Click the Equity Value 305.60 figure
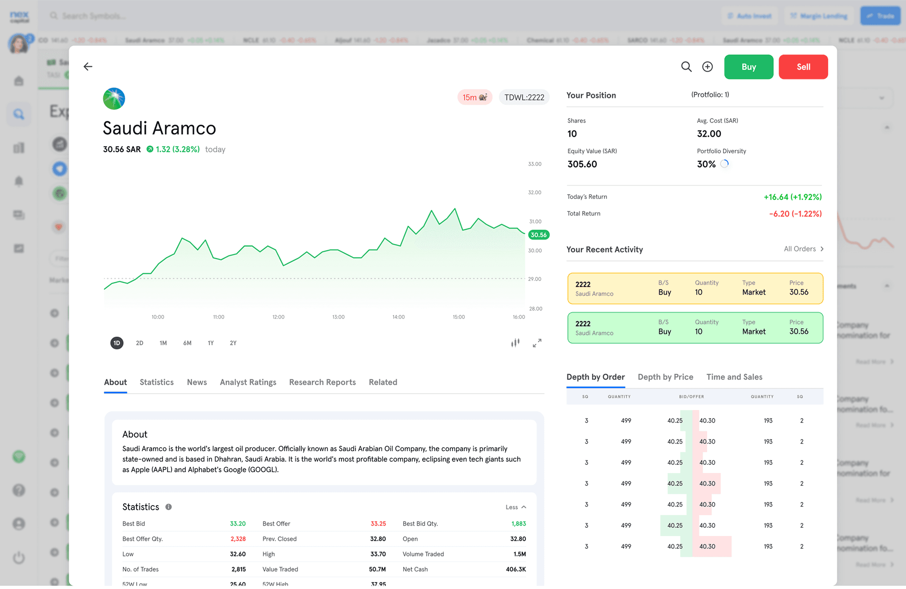The width and height of the screenshot is (906, 589). [582, 164]
